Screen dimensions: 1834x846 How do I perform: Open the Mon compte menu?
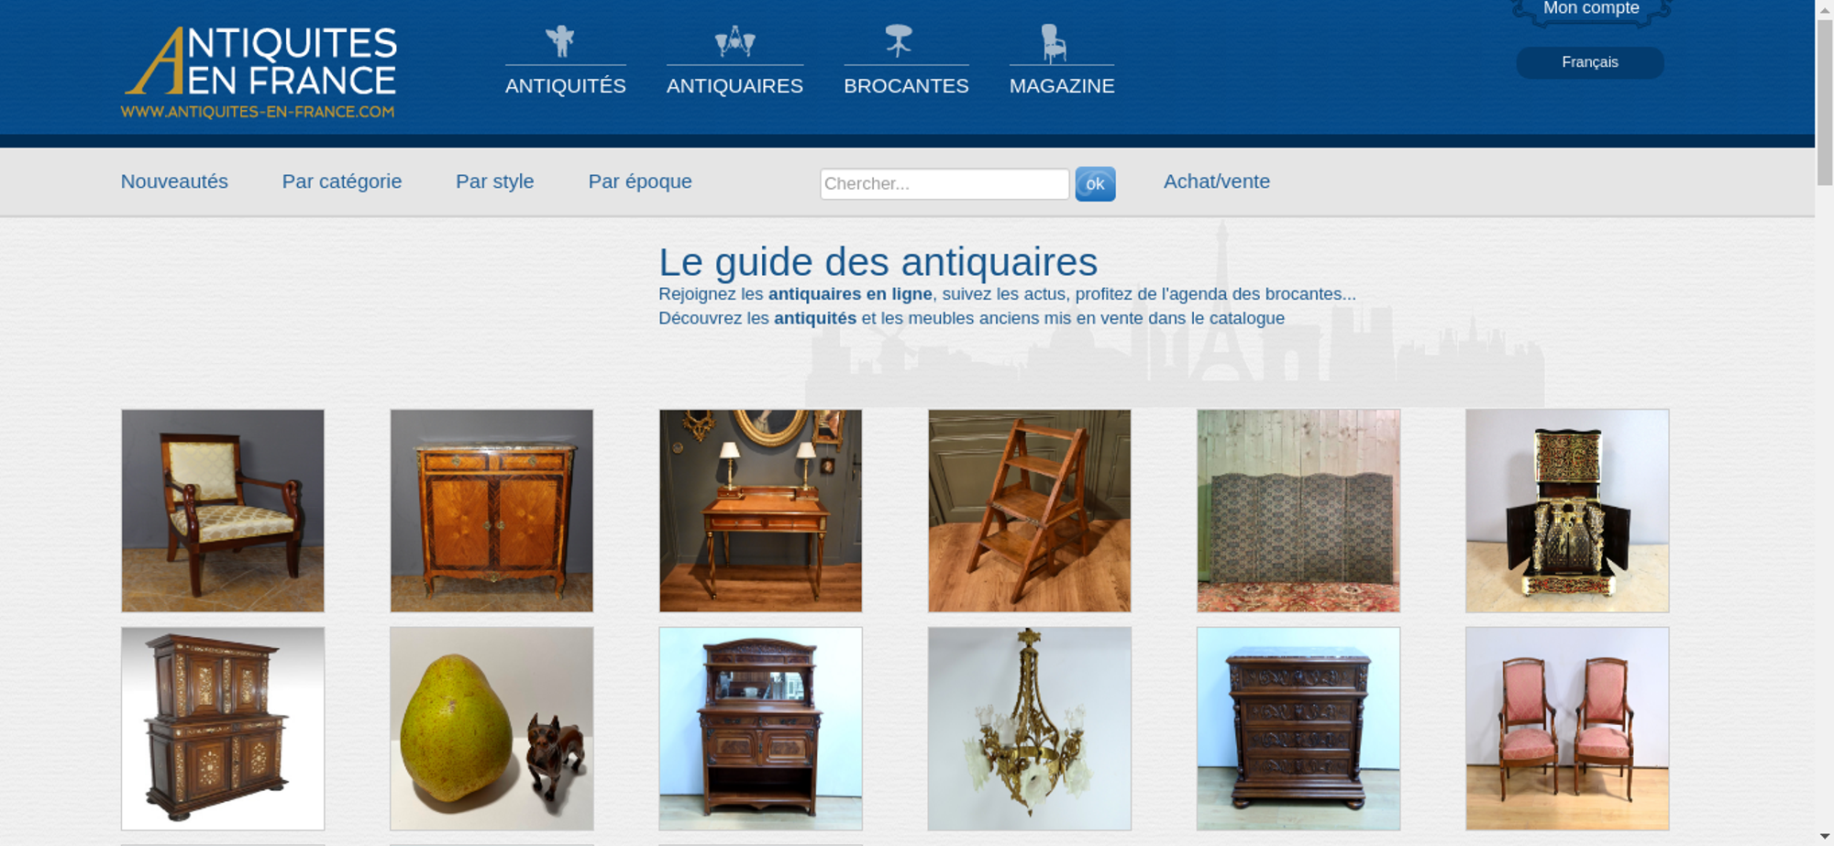1591,9
